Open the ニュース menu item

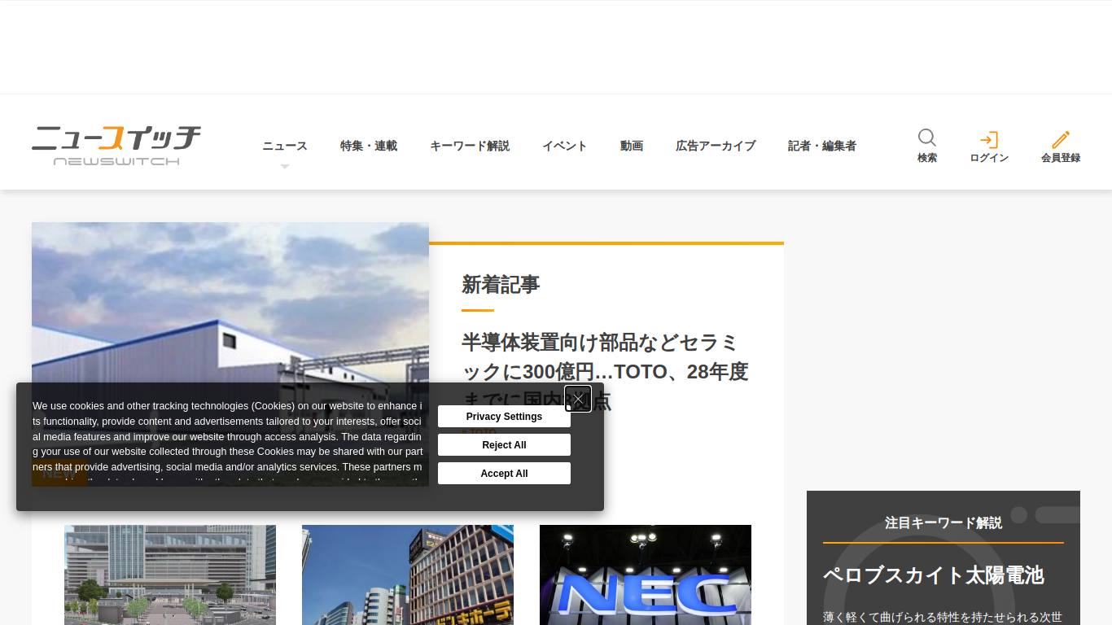pyautogui.click(x=285, y=146)
